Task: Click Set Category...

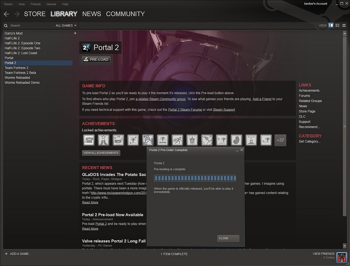Action: (309, 141)
